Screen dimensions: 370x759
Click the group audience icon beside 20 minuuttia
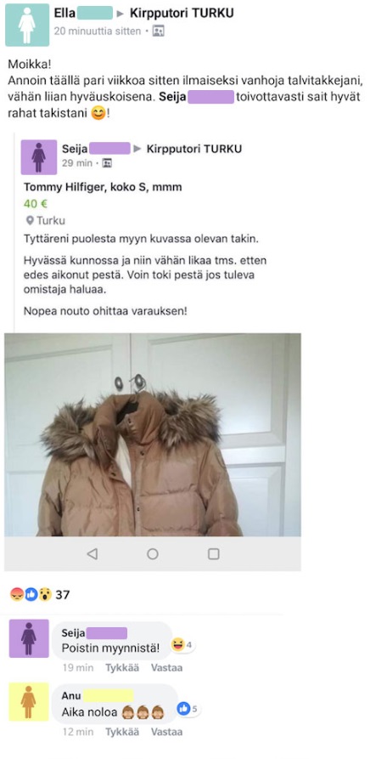coord(158,31)
